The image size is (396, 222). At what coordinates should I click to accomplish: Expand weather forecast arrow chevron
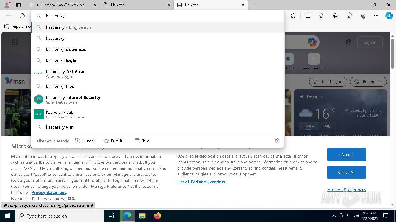(381, 113)
